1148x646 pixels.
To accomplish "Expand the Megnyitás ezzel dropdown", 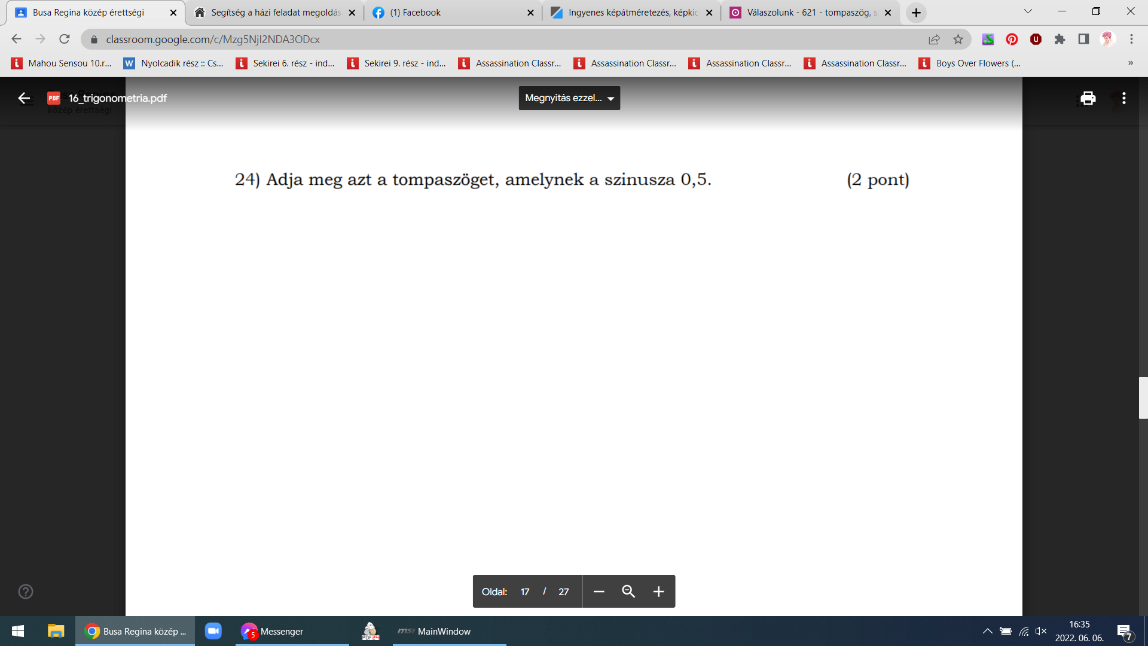I will coord(569,98).
